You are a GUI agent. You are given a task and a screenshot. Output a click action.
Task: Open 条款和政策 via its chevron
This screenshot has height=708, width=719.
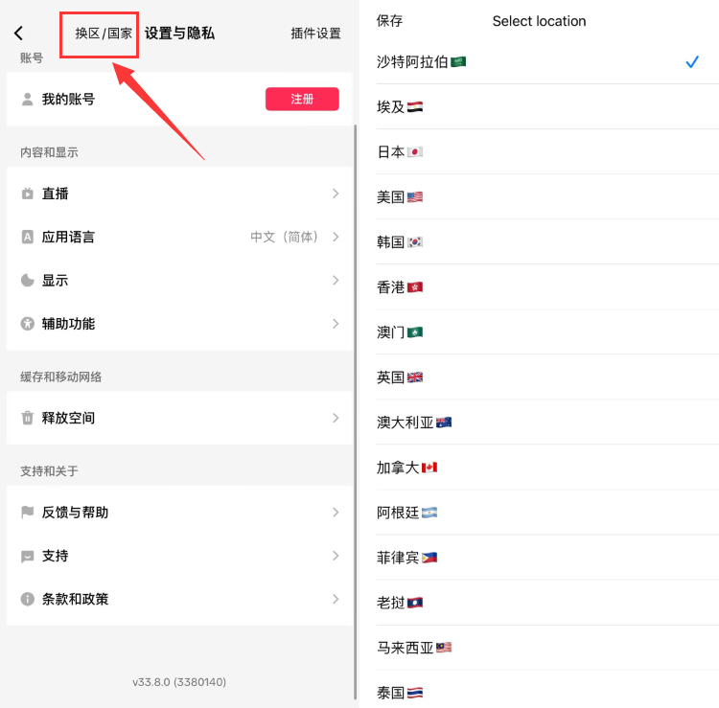click(x=336, y=599)
